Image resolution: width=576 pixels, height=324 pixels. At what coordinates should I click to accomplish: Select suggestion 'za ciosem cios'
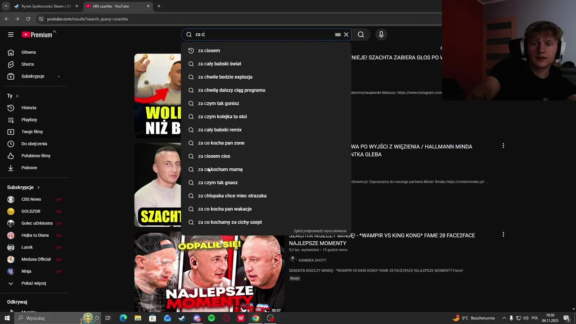[x=265, y=156]
